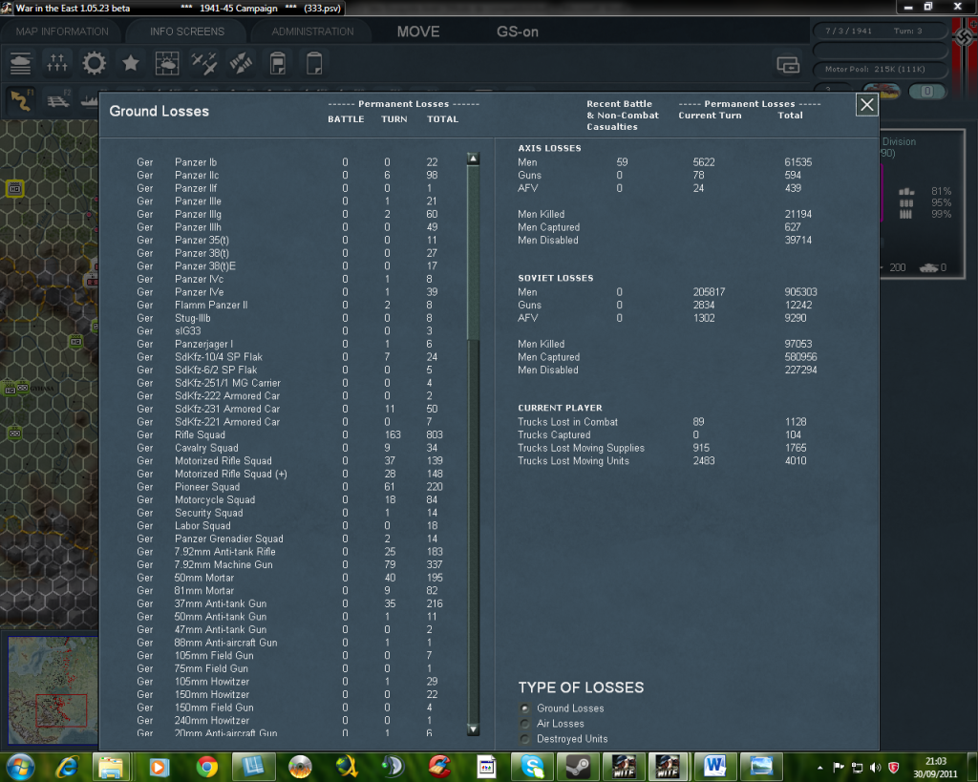
Task: Click the yellow HQ unit counter on map
Action: click(x=15, y=188)
